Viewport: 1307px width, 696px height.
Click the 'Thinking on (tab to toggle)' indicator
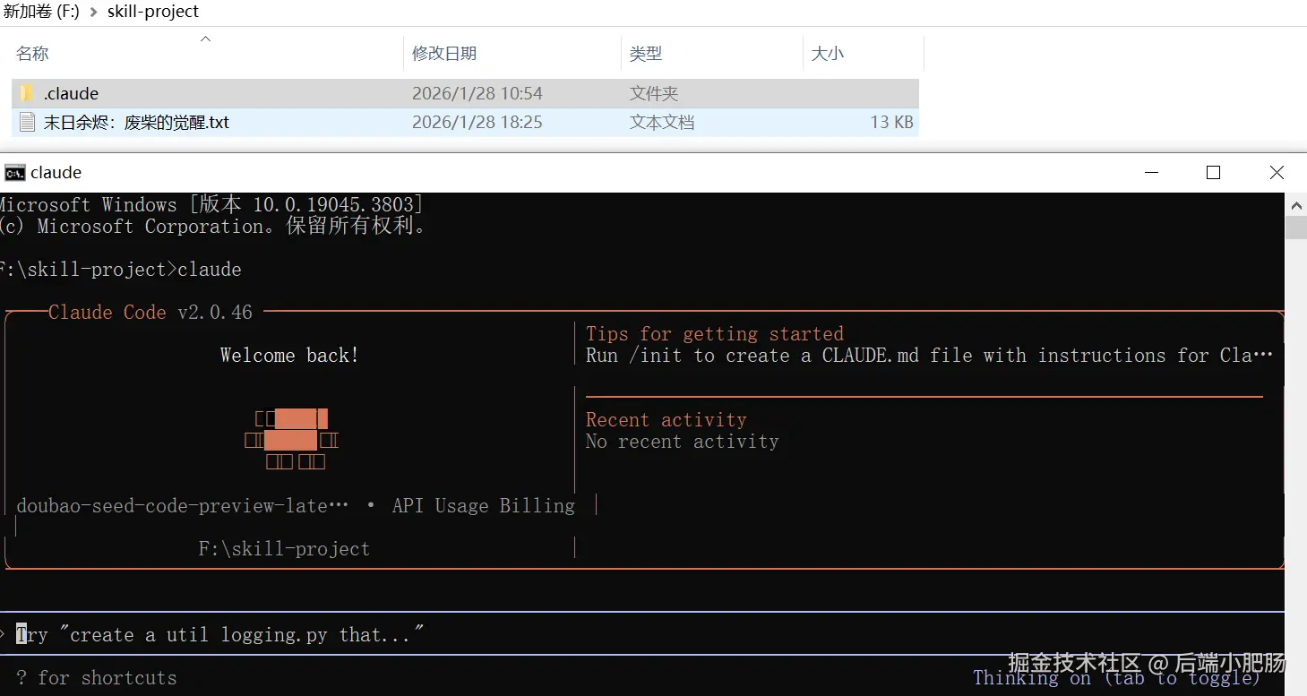(1116, 678)
